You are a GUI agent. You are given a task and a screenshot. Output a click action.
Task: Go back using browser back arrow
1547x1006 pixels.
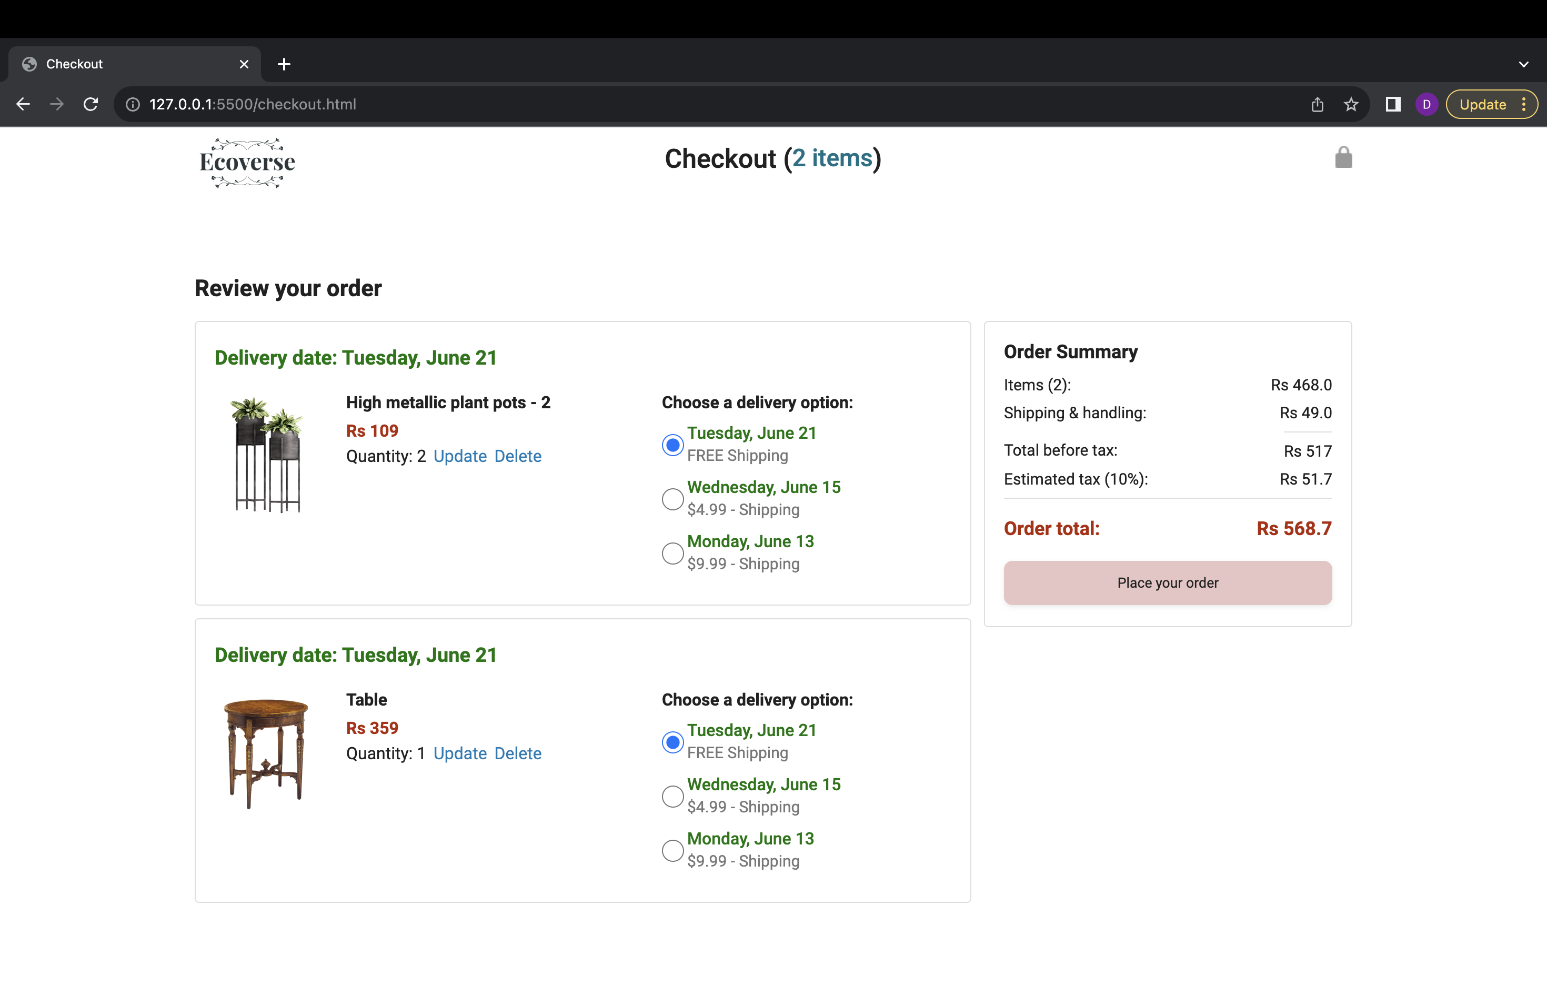pyautogui.click(x=23, y=104)
